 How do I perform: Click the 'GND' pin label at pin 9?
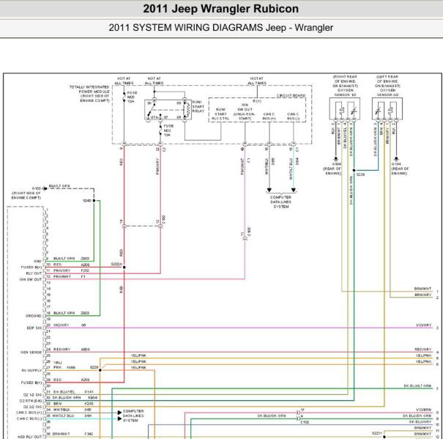tap(37, 262)
